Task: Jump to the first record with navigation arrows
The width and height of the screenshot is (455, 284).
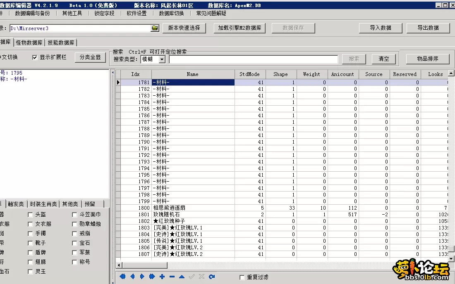Action: coord(122,276)
